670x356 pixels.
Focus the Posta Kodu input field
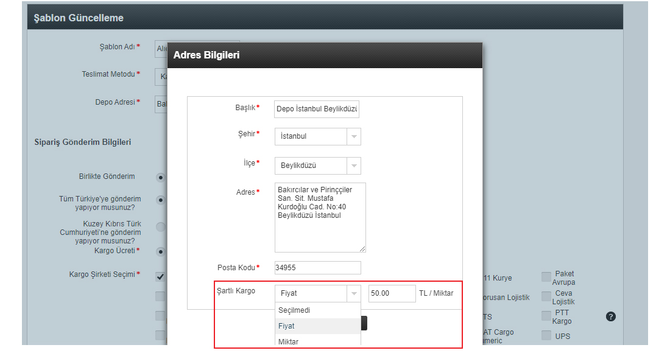[317, 268]
